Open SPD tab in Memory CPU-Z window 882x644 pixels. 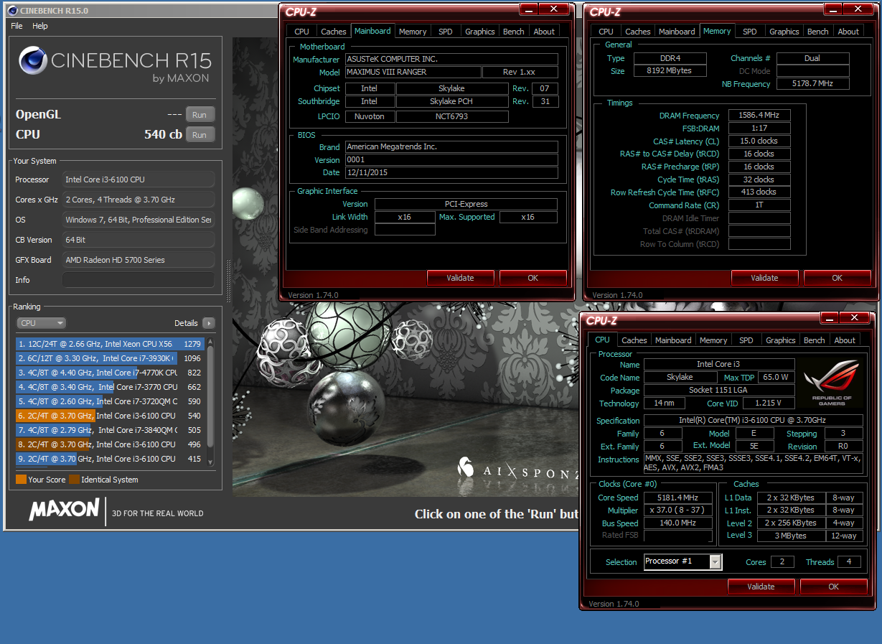tap(750, 32)
